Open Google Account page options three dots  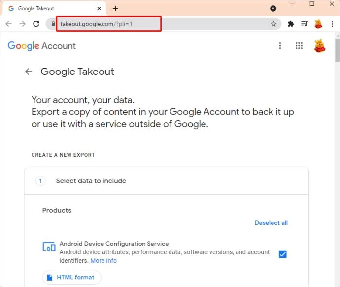(280, 46)
